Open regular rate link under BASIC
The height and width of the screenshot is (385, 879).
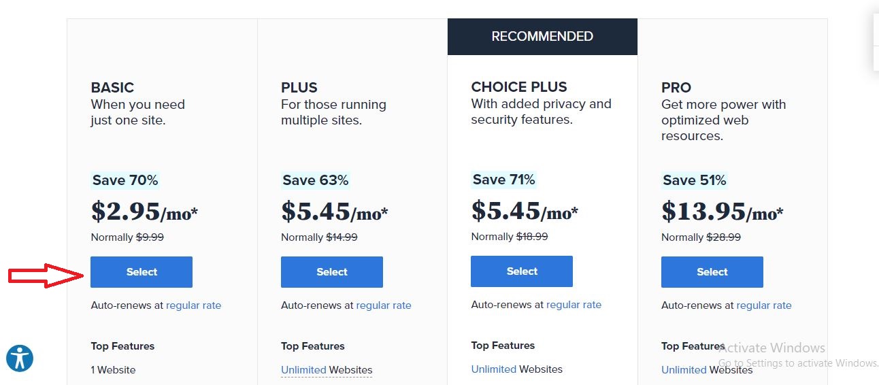click(x=193, y=305)
